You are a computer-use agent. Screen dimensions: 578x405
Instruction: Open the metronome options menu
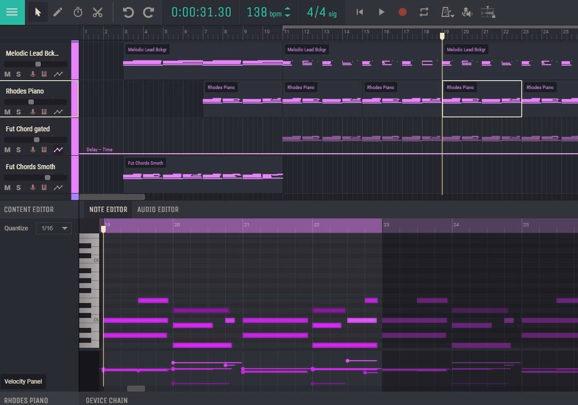[447, 12]
